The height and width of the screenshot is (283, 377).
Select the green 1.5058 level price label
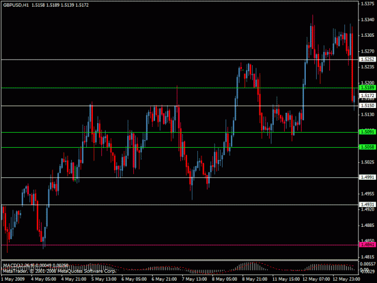[x=367, y=147]
